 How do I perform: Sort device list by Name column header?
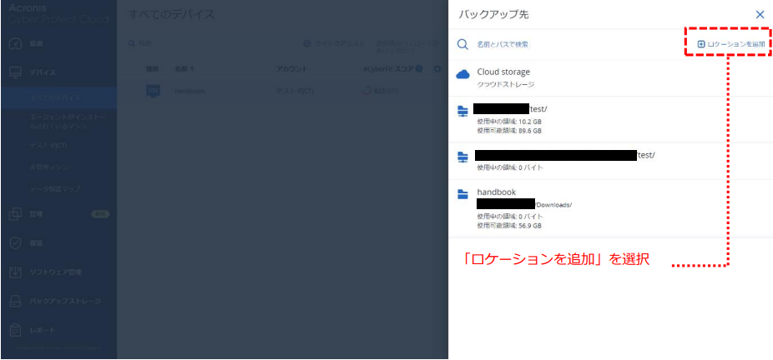coord(184,68)
